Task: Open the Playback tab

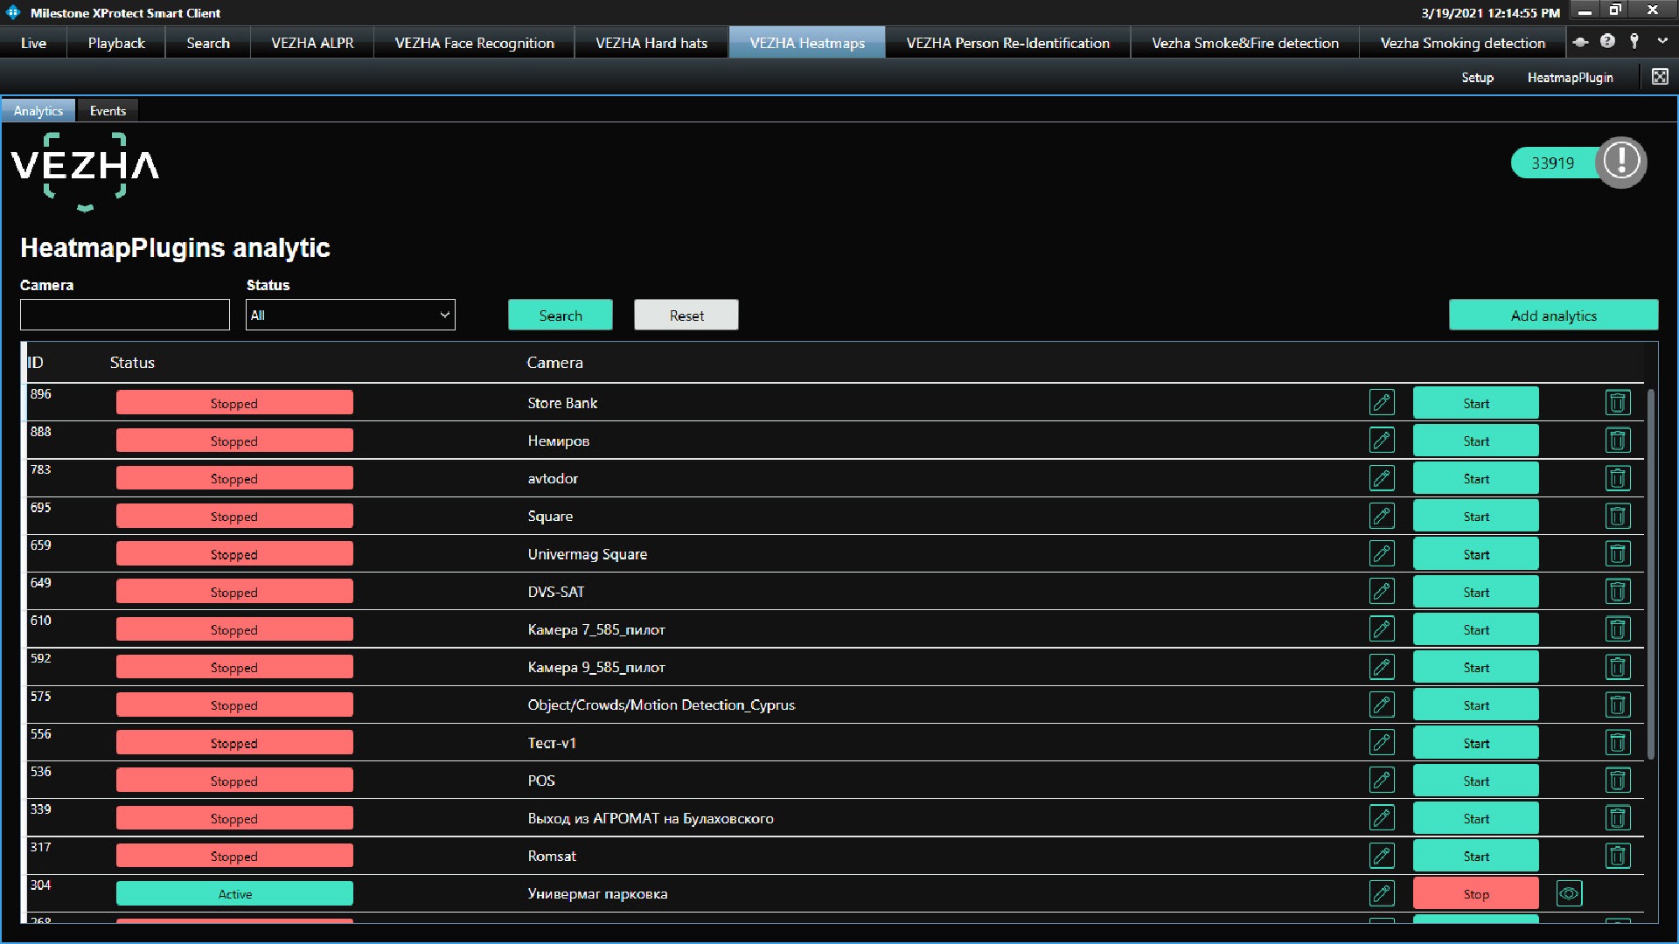Action: coord(116,43)
